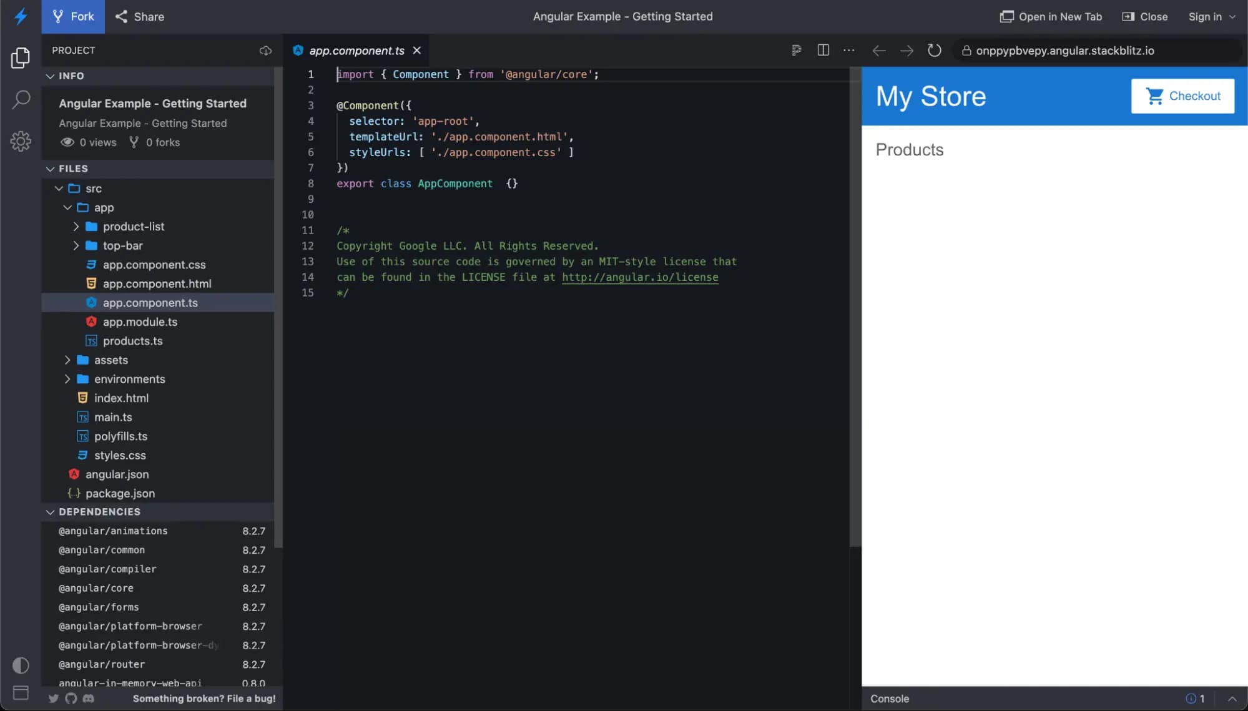
Task: Open split editor view
Action: click(823, 50)
